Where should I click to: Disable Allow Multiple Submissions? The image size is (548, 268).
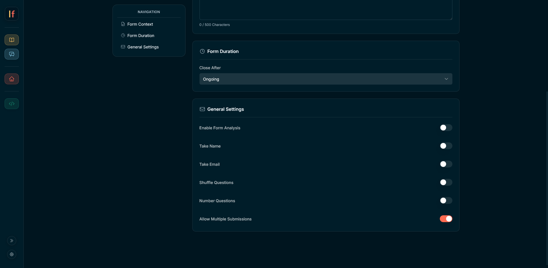pos(446,219)
